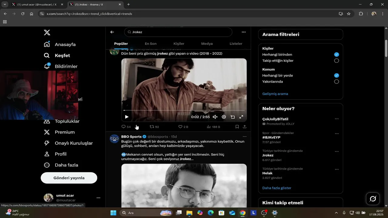This screenshot has width=388, height=218.
Task: Switch to umut acar browser tab
Action: [38, 5]
